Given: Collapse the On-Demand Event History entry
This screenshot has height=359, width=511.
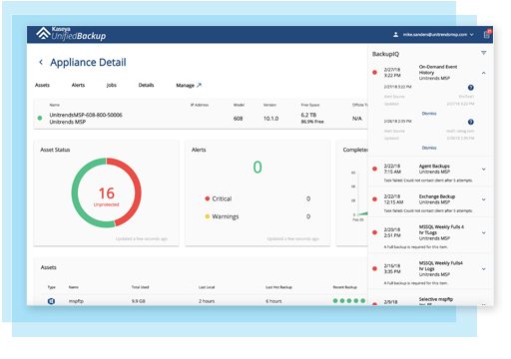Looking at the screenshot, I should click(483, 73).
